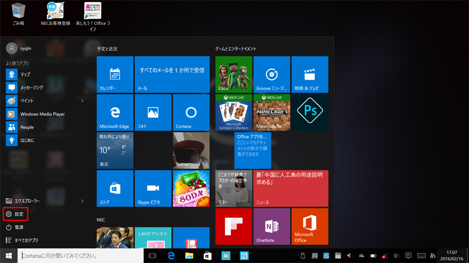The width and height of the screenshot is (469, 263).
Task: Click the taskbar clock 17:07
Action: coord(451,256)
